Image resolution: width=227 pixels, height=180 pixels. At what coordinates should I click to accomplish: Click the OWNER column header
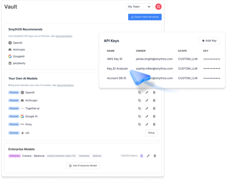tap(141, 51)
